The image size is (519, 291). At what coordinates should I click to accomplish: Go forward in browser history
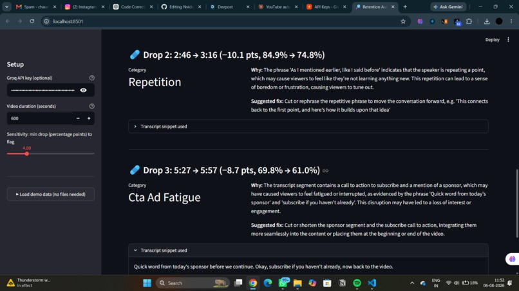(20, 21)
